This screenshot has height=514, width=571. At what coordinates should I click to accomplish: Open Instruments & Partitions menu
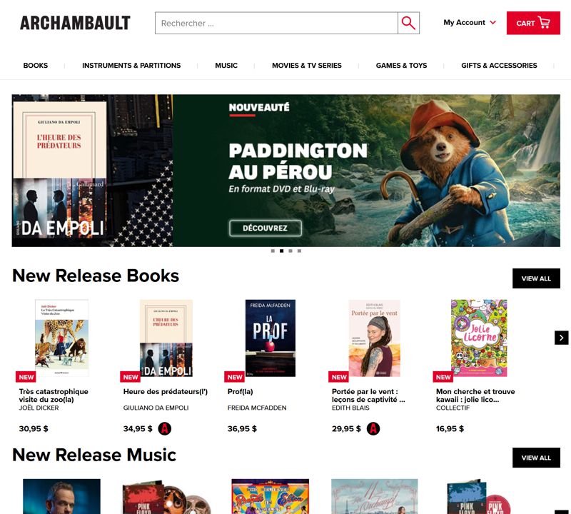point(131,66)
